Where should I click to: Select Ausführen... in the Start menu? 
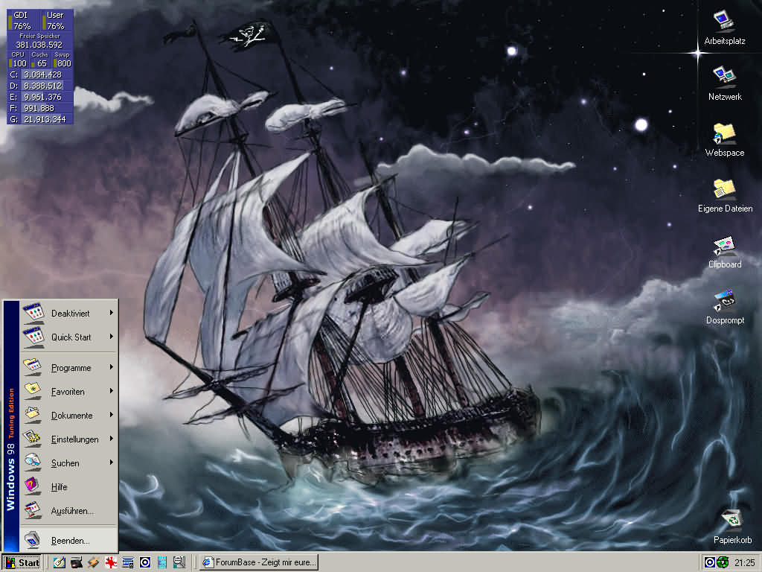(68, 511)
